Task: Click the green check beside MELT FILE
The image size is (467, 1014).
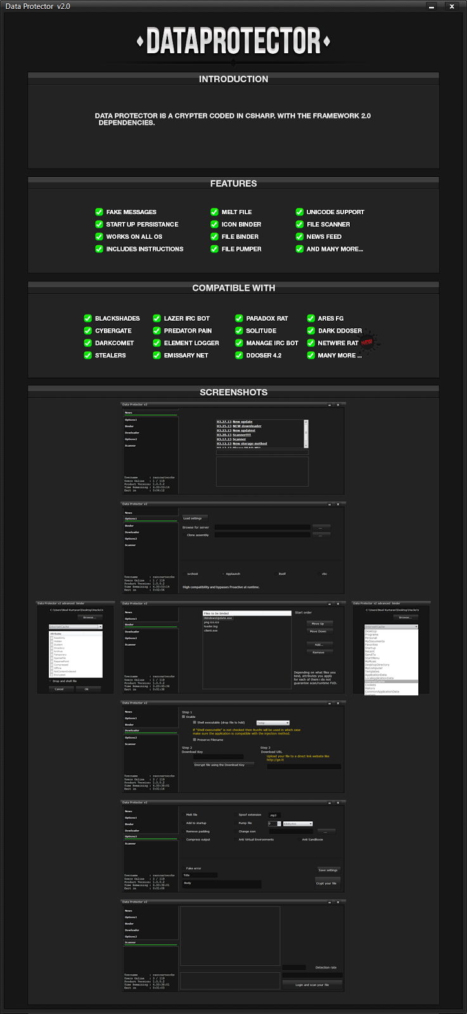Action: [214, 212]
